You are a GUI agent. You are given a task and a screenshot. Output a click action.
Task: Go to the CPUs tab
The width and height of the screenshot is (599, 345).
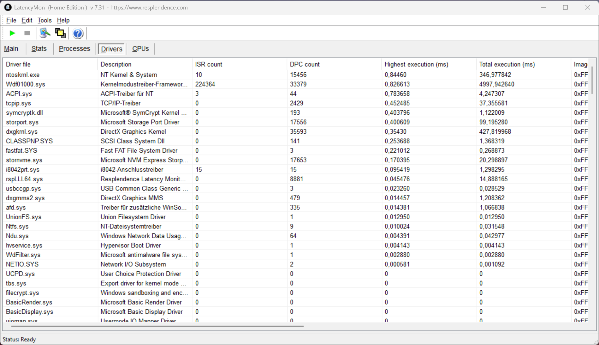[x=140, y=49]
